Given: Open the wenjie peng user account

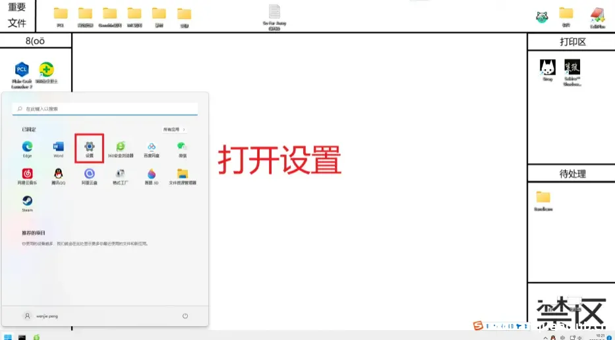Looking at the screenshot, I should 41,316.
